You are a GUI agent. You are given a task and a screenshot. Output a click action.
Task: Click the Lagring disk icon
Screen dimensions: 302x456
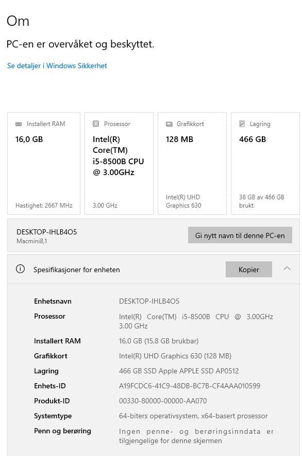pyautogui.click(x=242, y=124)
